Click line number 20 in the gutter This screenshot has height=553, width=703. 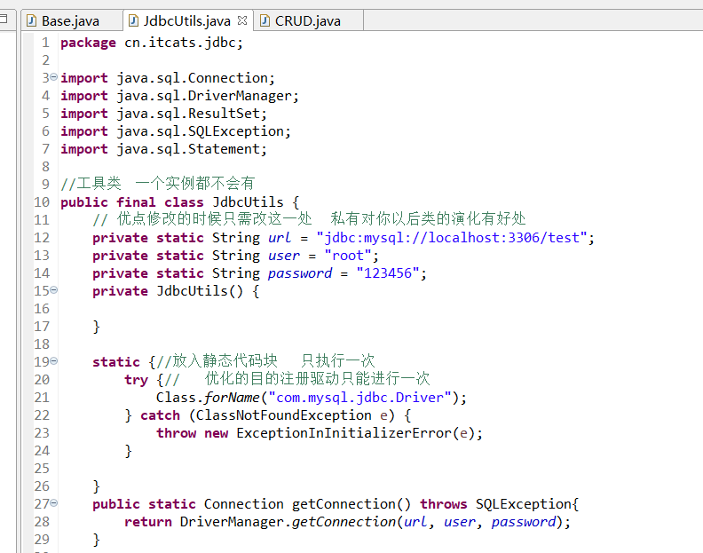click(42, 379)
